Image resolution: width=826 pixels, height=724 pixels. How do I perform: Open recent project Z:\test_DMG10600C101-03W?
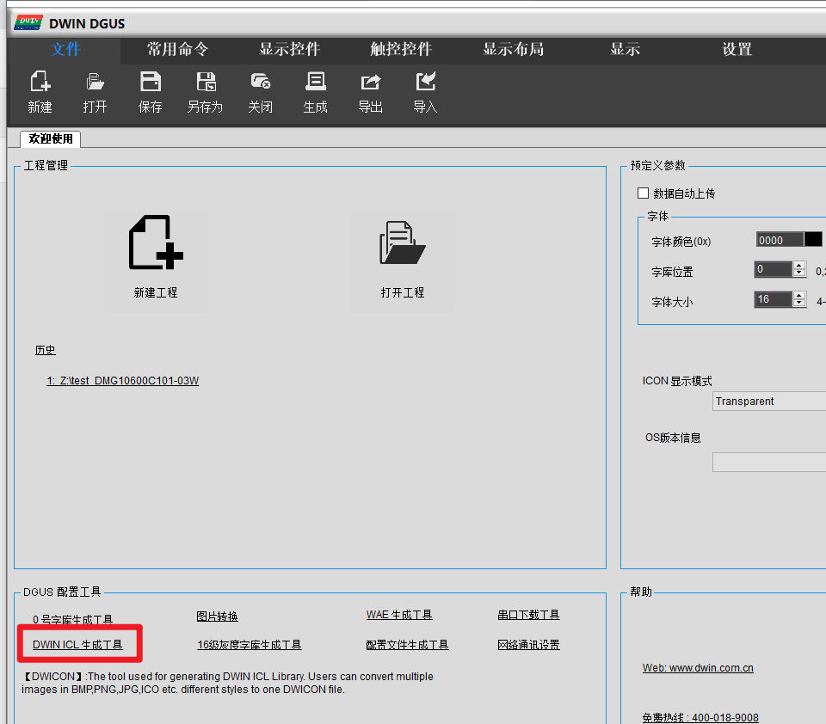(123, 381)
